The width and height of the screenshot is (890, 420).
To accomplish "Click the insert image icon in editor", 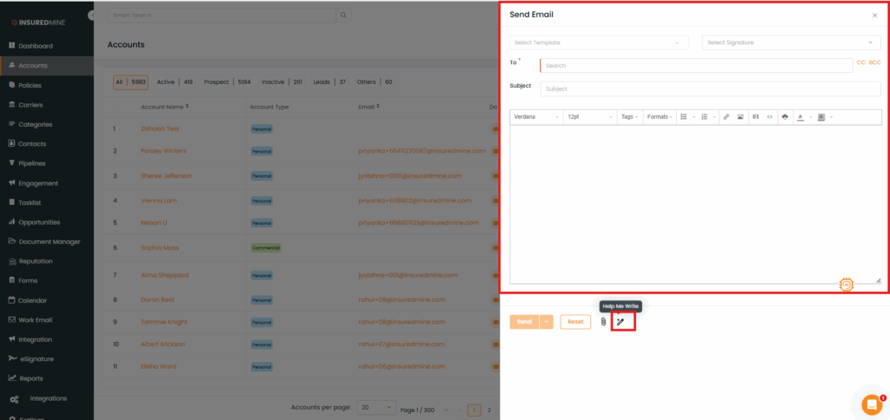I will click(x=740, y=116).
